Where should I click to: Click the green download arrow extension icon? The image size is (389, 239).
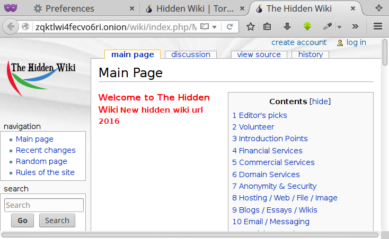307,26
